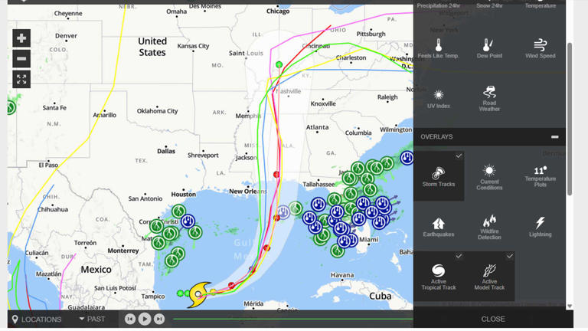Viewport: 588px width, 331px height.
Task: Click the Chicago city label
Action: click(278, 11)
